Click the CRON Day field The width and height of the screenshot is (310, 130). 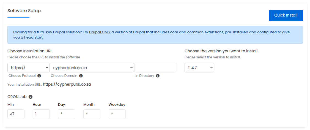[x=67, y=114]
